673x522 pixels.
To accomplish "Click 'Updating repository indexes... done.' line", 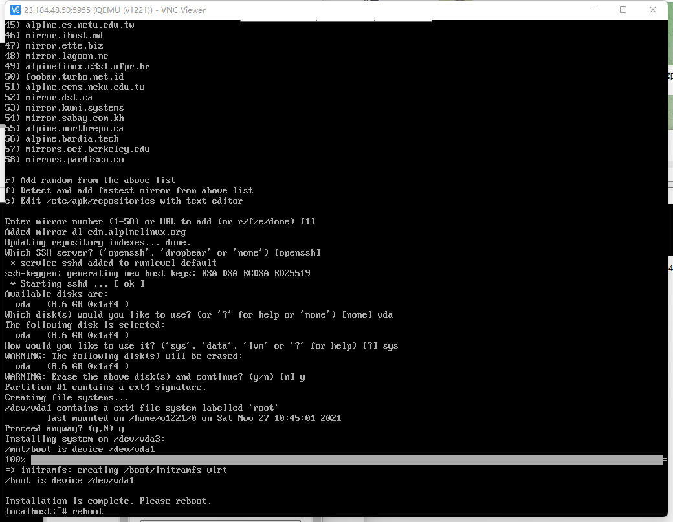I will coord(98,243).
